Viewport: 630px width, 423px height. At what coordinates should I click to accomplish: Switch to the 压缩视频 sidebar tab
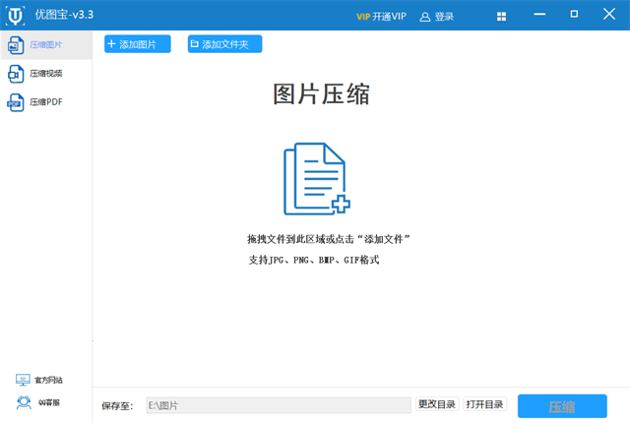click(x=45, y=74)
